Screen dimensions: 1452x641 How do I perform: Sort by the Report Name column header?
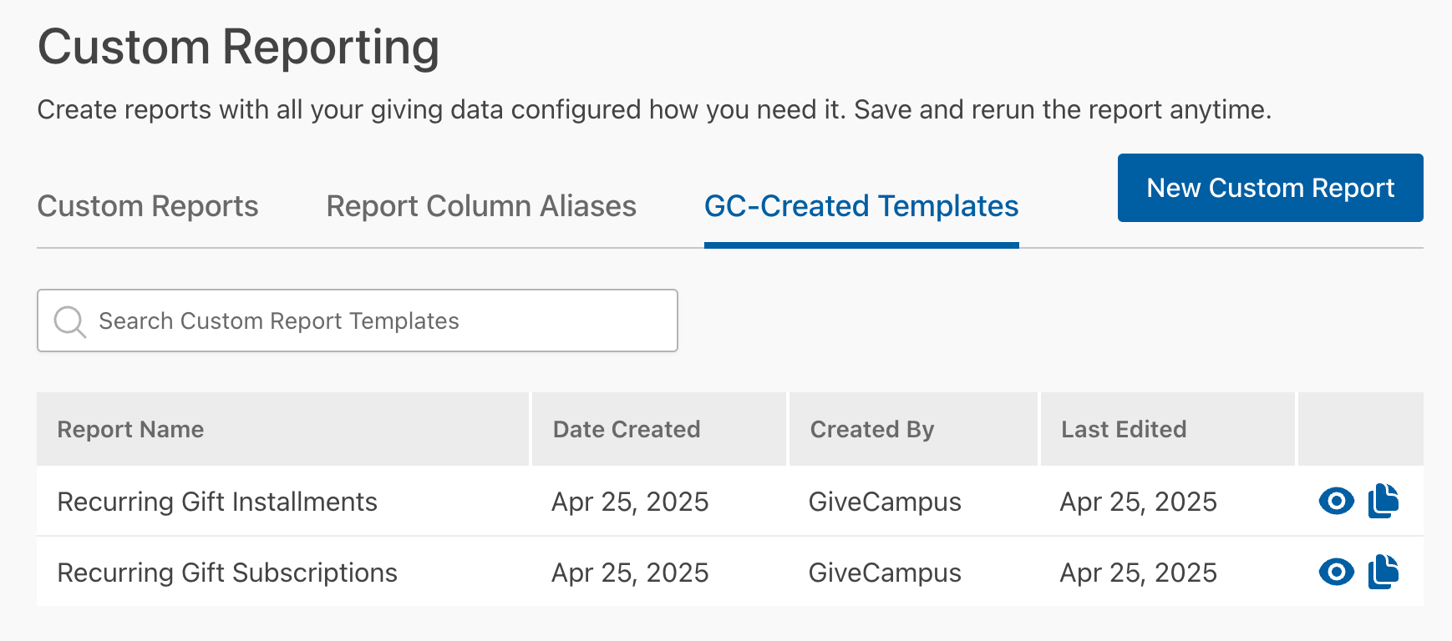[130, 429]
